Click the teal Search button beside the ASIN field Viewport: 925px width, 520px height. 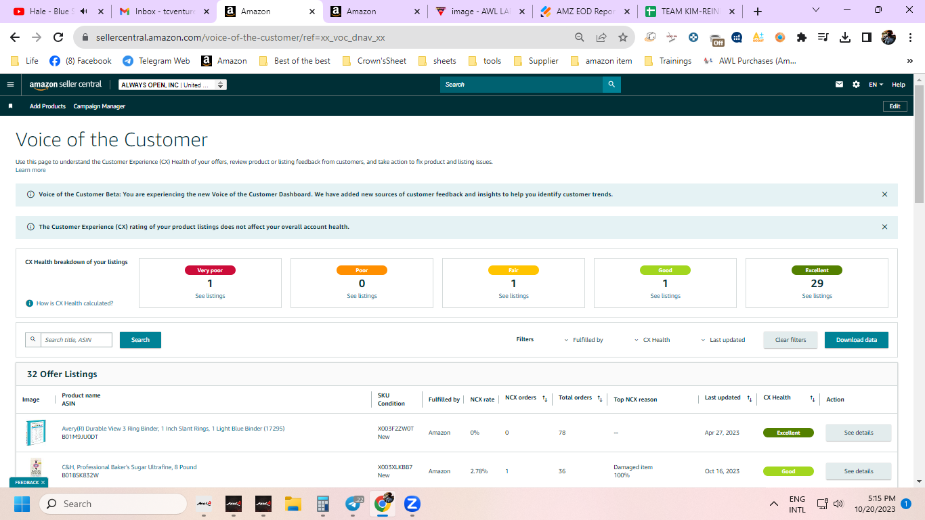click(x=140, y=340)
